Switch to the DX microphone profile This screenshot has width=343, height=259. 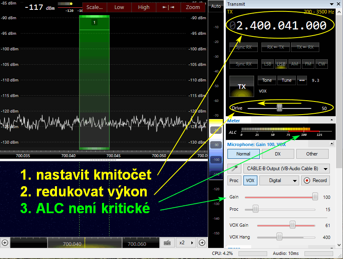coord(278,154)
